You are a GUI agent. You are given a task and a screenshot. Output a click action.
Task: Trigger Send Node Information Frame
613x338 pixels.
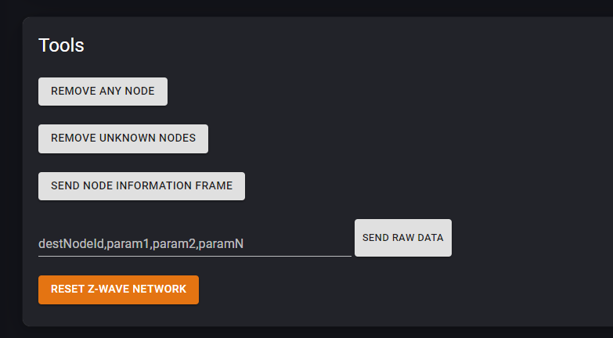tap(142, 186)
